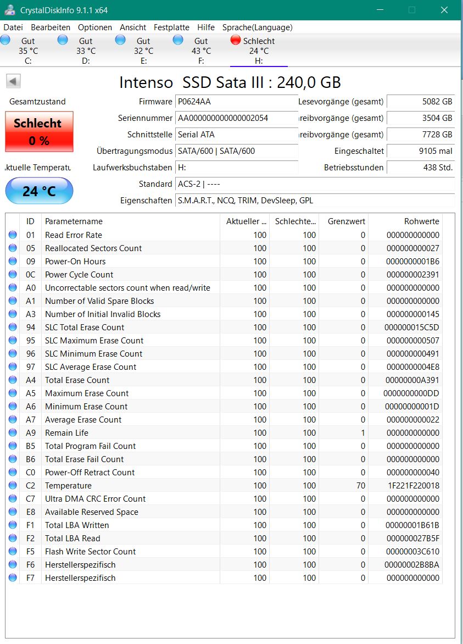
Task: Select the Total LBA Read row
Action: click(224, 538)
